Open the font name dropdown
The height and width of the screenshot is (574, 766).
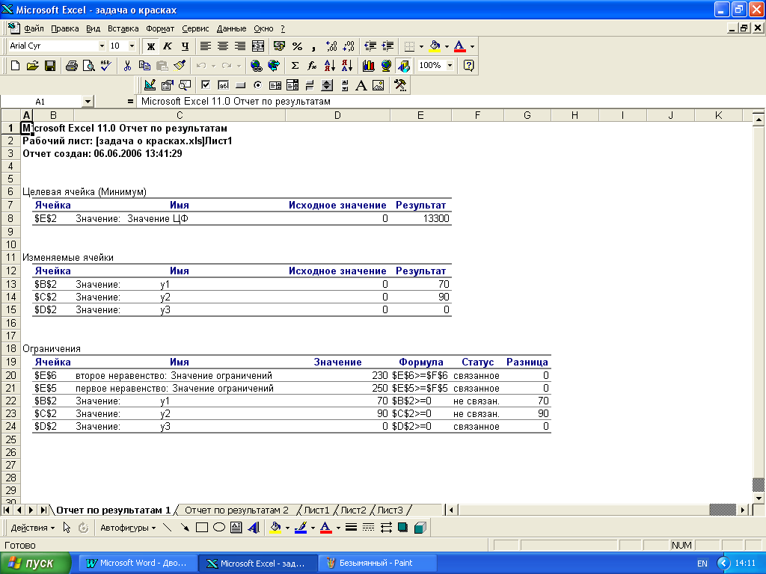(102, 46)
